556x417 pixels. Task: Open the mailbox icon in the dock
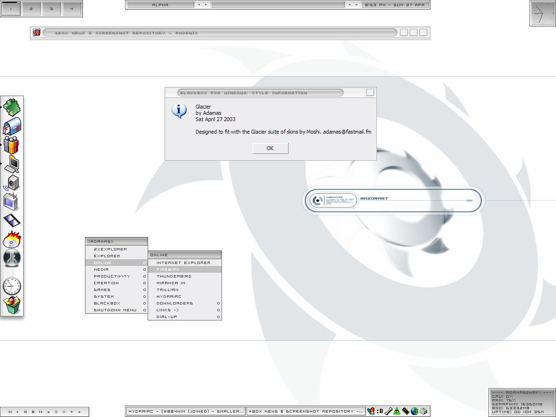coord(12,126)
